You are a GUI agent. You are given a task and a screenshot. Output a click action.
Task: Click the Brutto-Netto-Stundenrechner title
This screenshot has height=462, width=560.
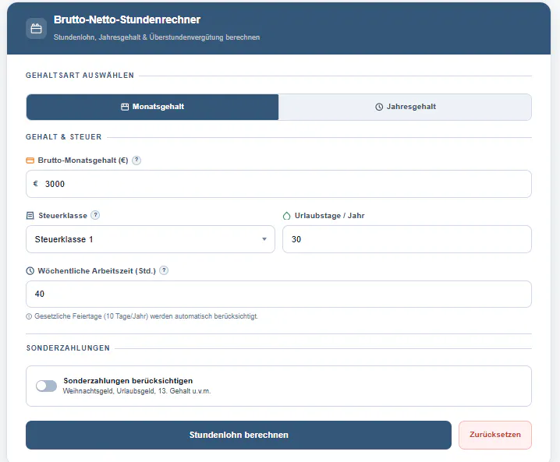(x=127, y=19)
